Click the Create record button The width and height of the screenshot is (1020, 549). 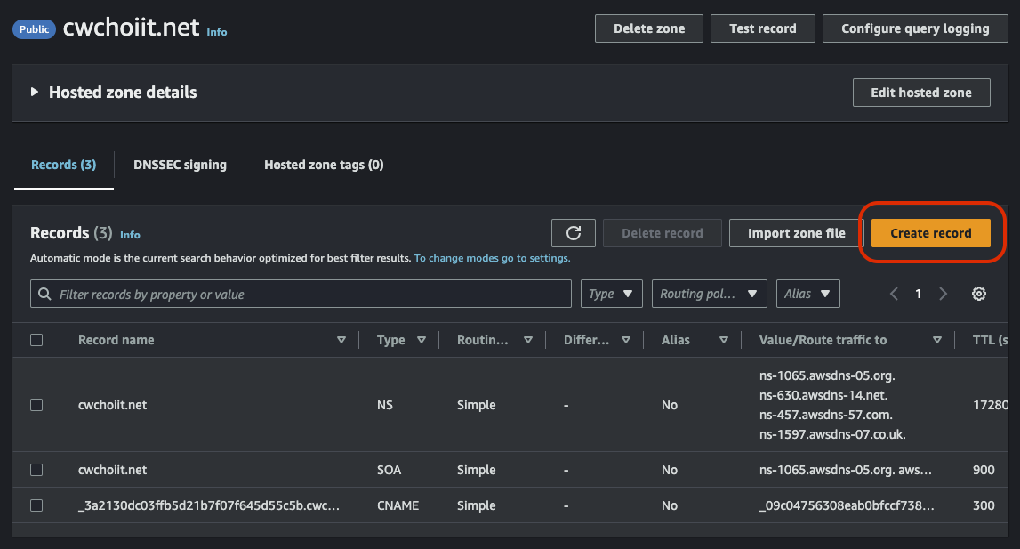(930, 233)
